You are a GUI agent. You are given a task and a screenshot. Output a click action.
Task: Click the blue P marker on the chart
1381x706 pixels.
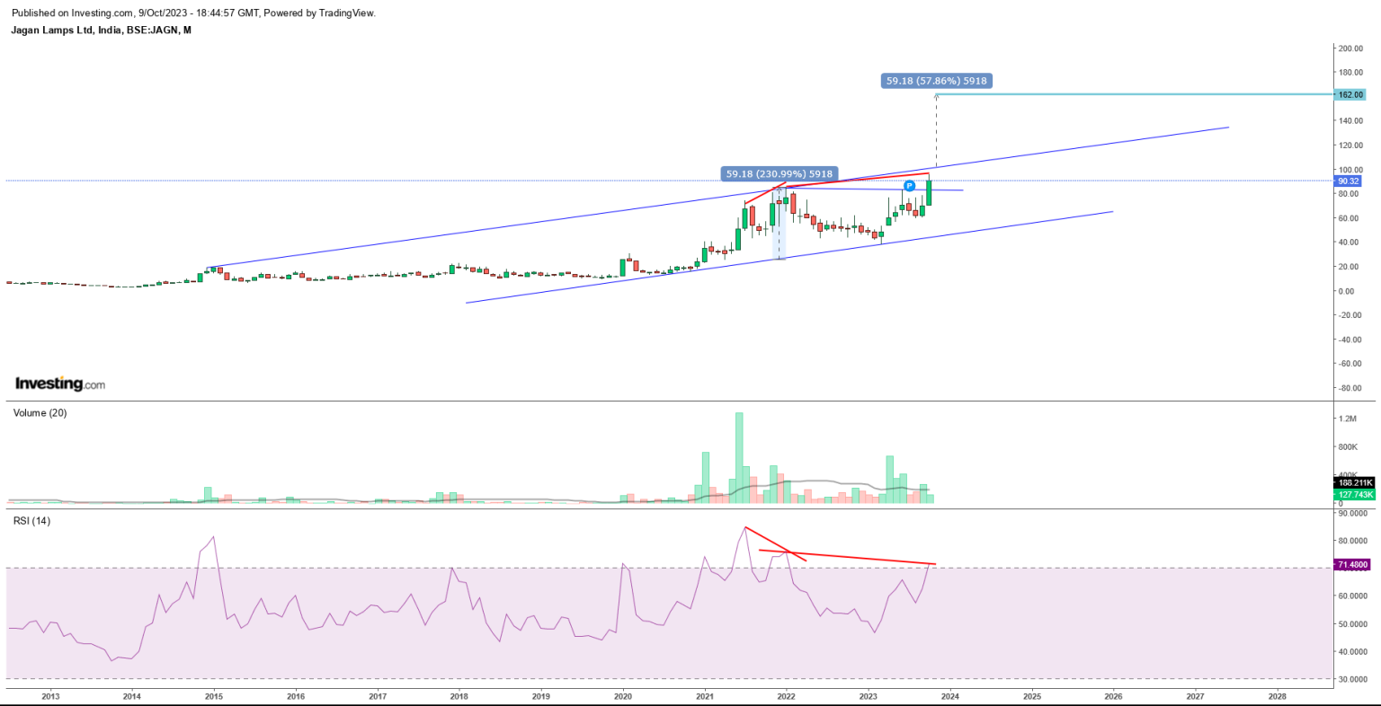pos(909,186)
